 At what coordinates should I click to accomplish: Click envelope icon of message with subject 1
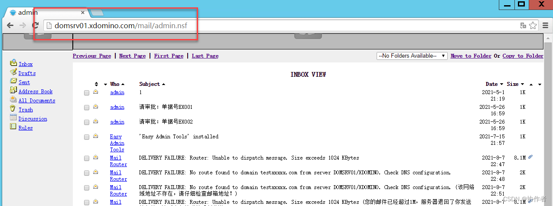coord(96,92)
